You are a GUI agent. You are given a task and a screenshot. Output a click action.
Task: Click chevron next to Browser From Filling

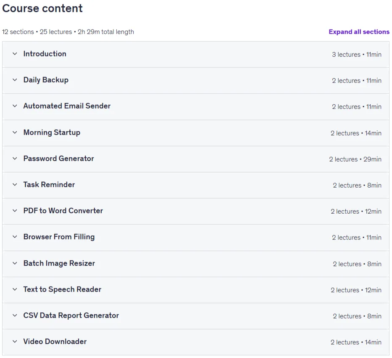click(x=15, y=236)
